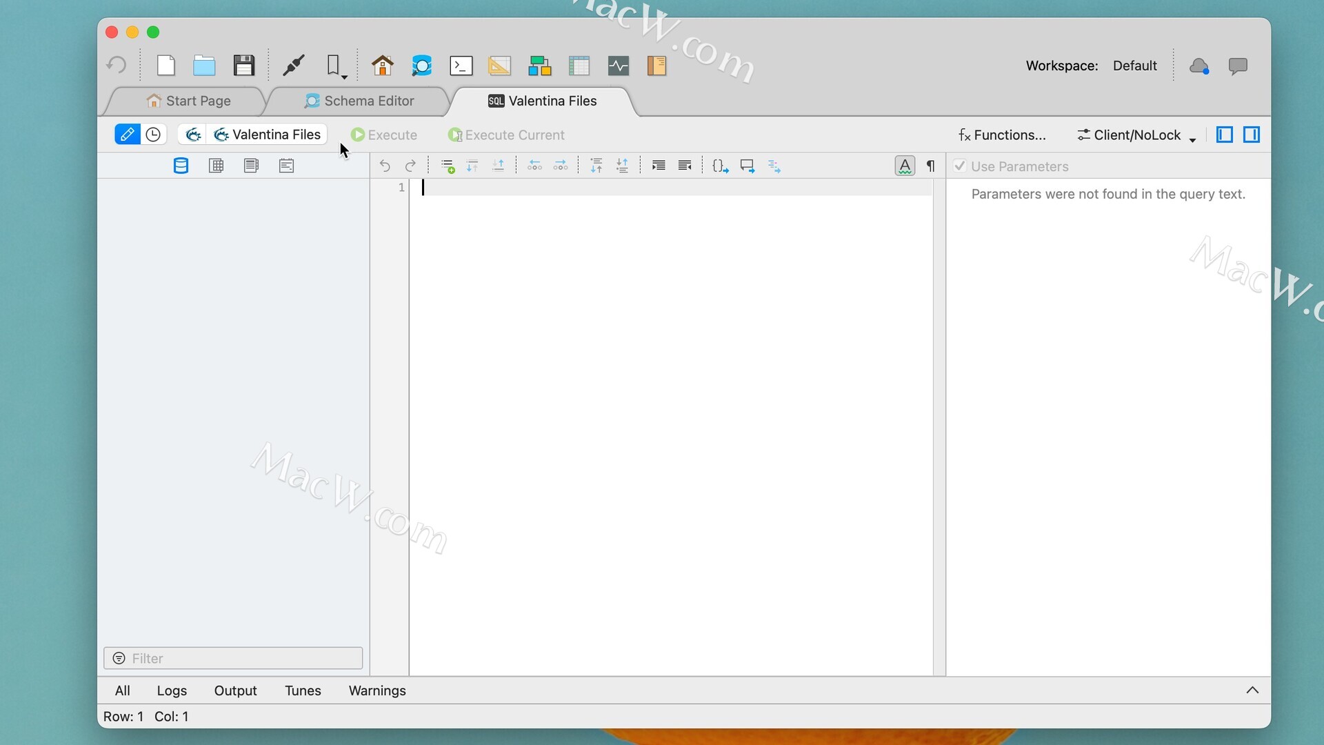Select the Valentina Files SQL tab
This screenshot has width=1324, height=745.
543,101
